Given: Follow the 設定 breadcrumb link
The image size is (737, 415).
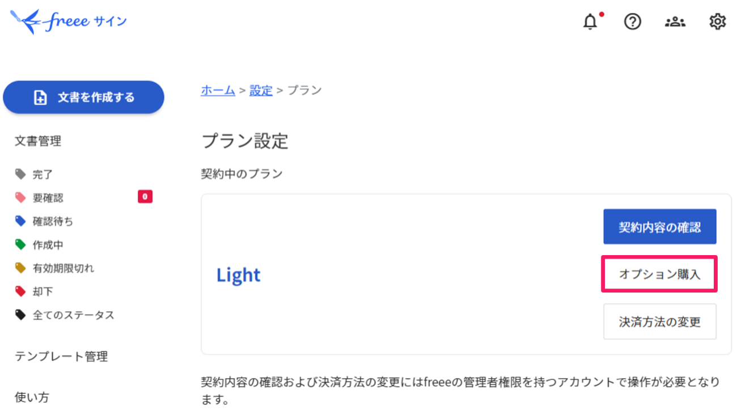Looking at the screenshot, I should (261, 90).
